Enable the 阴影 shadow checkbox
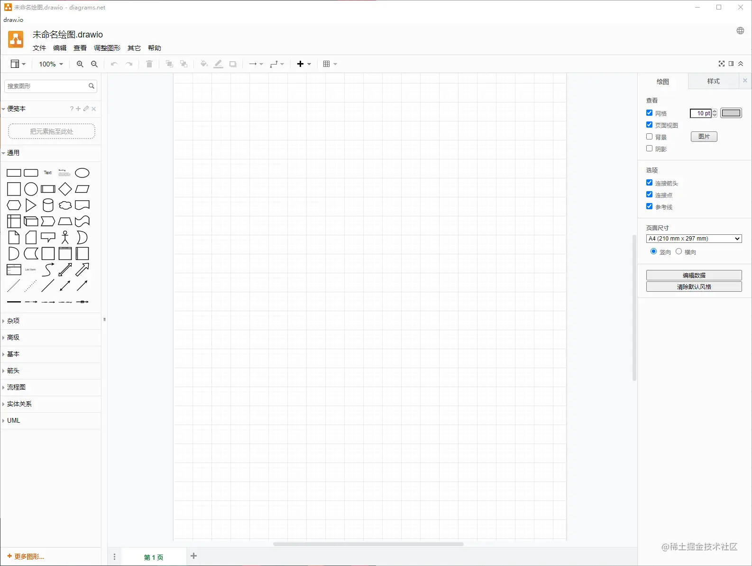The height and width of the screenshot is (566, 752). tap(650, 148)
